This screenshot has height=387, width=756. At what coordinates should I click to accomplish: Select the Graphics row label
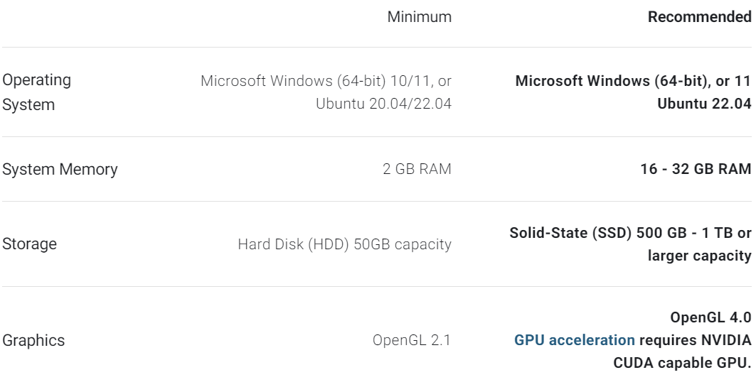coord(33,340)
